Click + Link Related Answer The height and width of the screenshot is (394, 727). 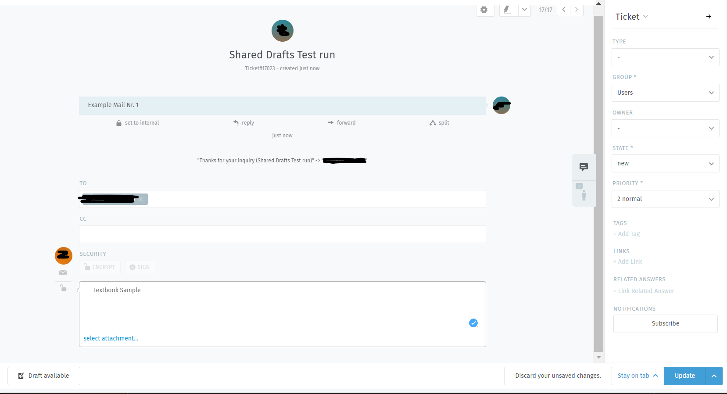click(x=644, y=291)
